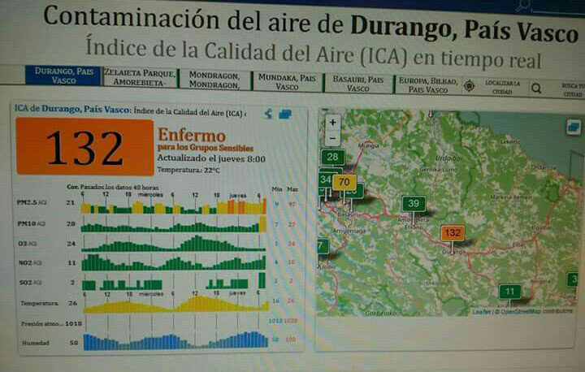
Task: Open the Basauri, País Vasco tab
Action: [357, 83]
